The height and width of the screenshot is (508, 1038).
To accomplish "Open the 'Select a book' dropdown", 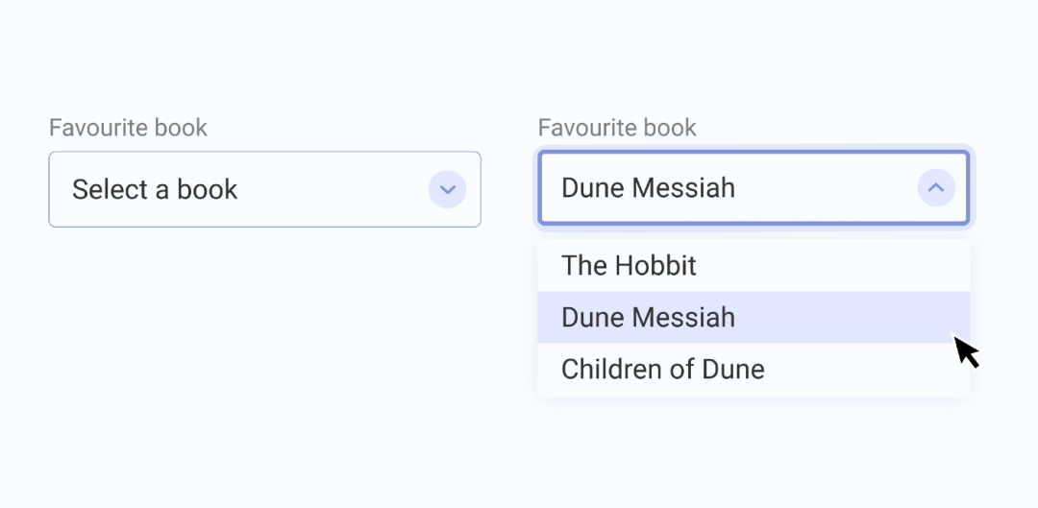I will [x=264, y=189].
